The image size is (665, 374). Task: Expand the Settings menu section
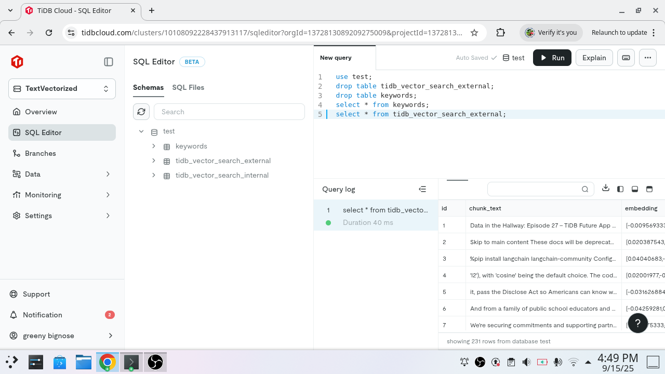[62, 216]
